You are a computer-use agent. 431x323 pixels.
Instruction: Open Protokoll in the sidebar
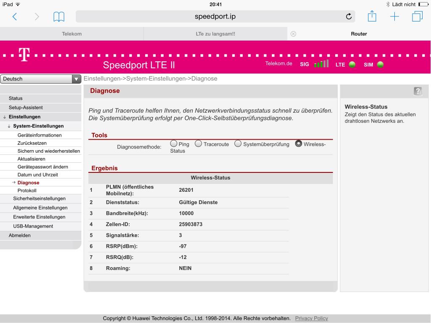tap(27, 191)
